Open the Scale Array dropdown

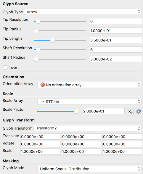[89, 102]
